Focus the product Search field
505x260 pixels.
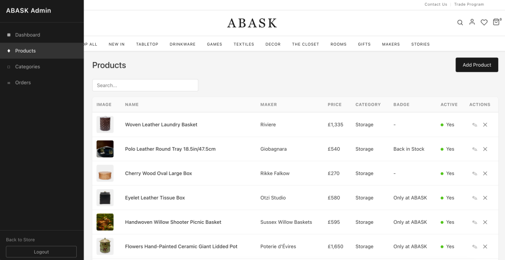[145, 85]
